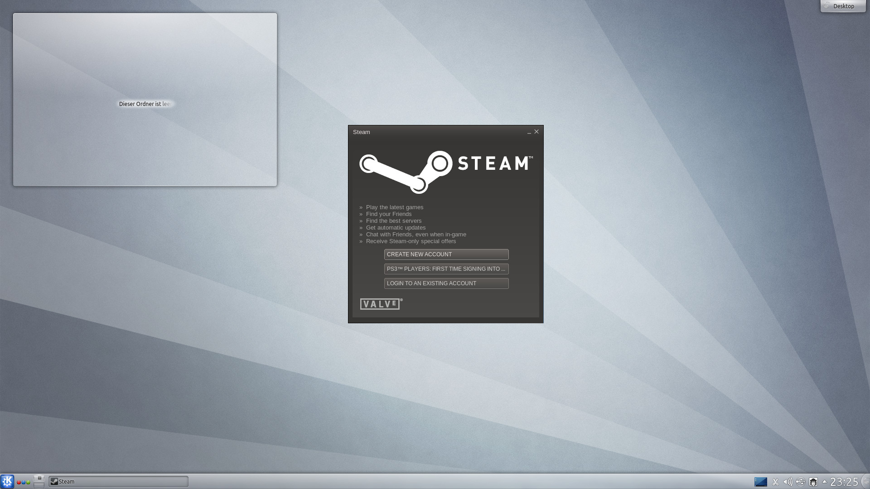
Task: Click the volume speaker icon in system tray
Action: pos(788,482)
